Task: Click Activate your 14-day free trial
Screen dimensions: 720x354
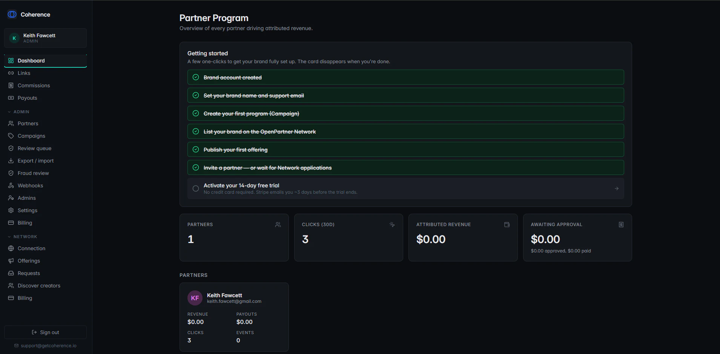Action: click(x=405, y=188)
